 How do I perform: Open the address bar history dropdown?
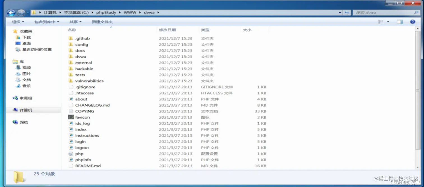[x=340, y=13]
